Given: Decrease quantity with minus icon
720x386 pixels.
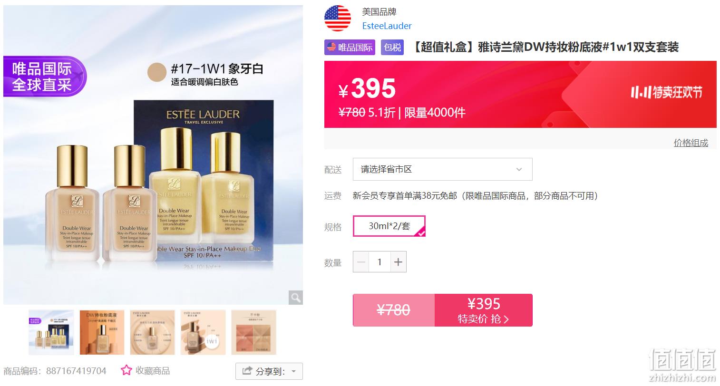Looking at the screenshot, I should pyautogui.click(x=361, y=262).
